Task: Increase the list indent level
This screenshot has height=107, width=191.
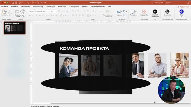Action: coord(88,11)
